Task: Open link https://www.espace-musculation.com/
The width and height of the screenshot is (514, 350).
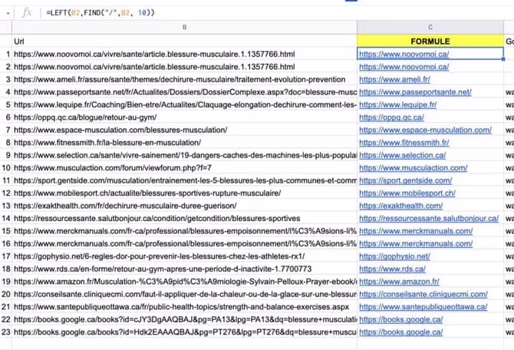Action: point(425,130)
